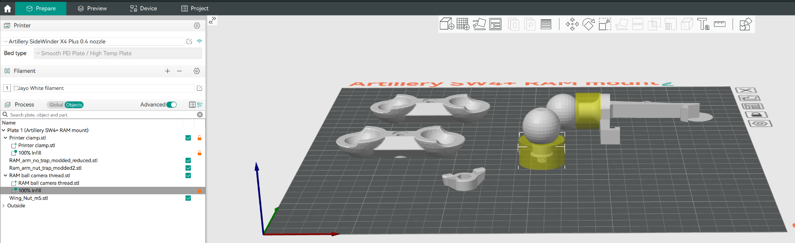Remove plate using the X plate icon
Screen dimensions: 795x243
pyautogui.click(x=746, y=90)
